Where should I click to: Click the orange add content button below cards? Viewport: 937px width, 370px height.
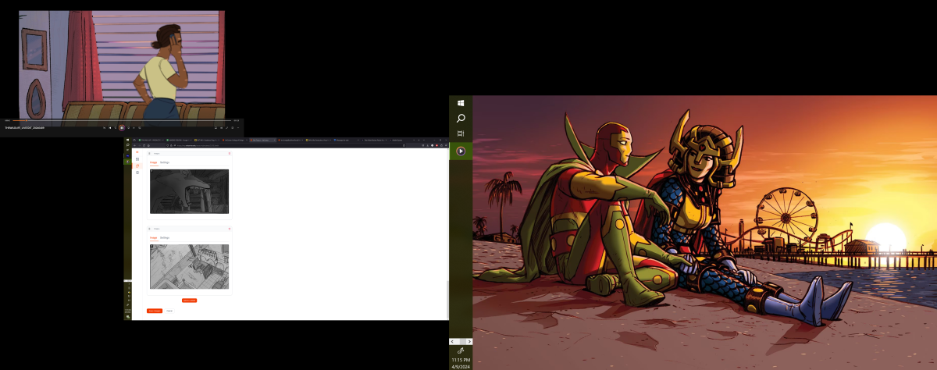(189, 300)
